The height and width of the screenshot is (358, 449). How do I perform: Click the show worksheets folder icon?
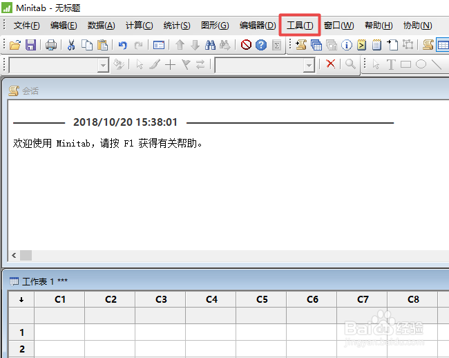pyautogui.click(x=316, y=45)
